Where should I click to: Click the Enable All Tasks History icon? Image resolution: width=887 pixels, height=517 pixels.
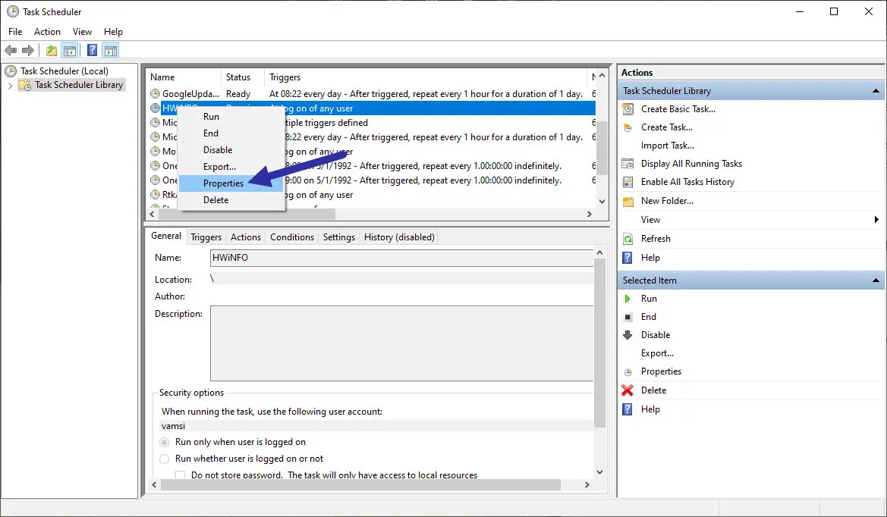coord(628,182)
